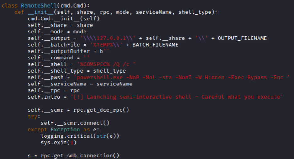Click the self.__outputBuffer assignment line

(68, 51)
